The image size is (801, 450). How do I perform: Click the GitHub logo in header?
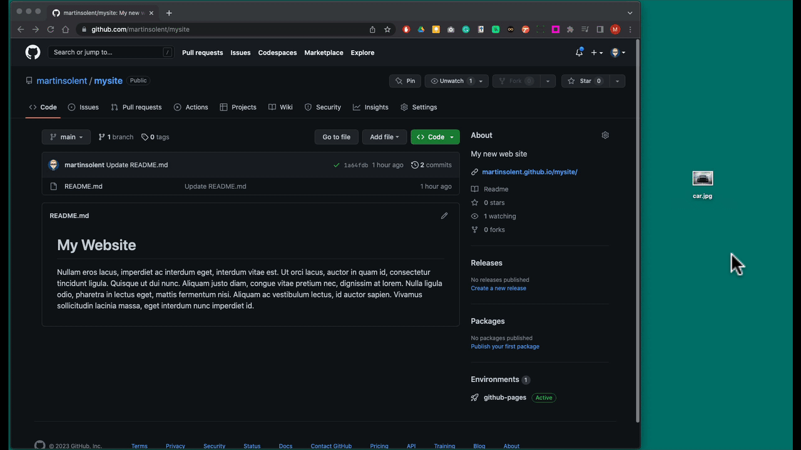tap(33, 52)
